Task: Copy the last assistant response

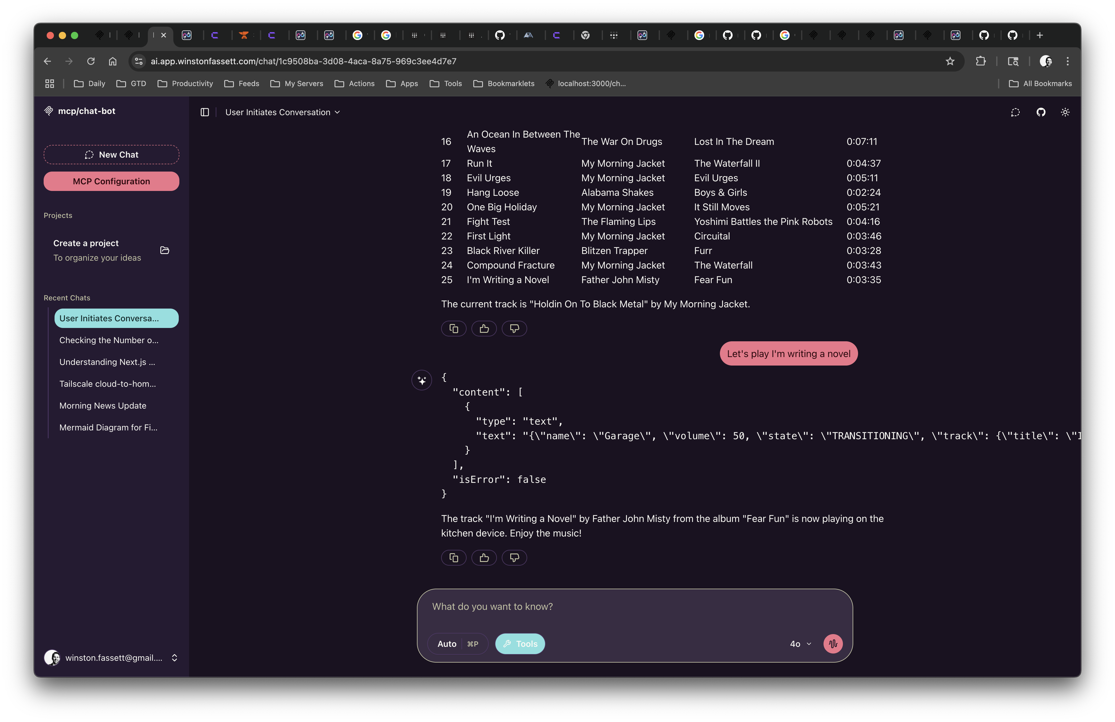Action: (454, 557)
